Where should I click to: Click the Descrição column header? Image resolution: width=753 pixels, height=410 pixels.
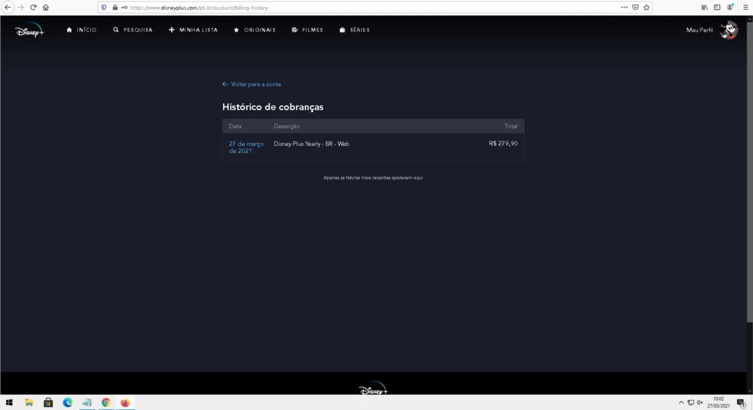coord(287,126)
